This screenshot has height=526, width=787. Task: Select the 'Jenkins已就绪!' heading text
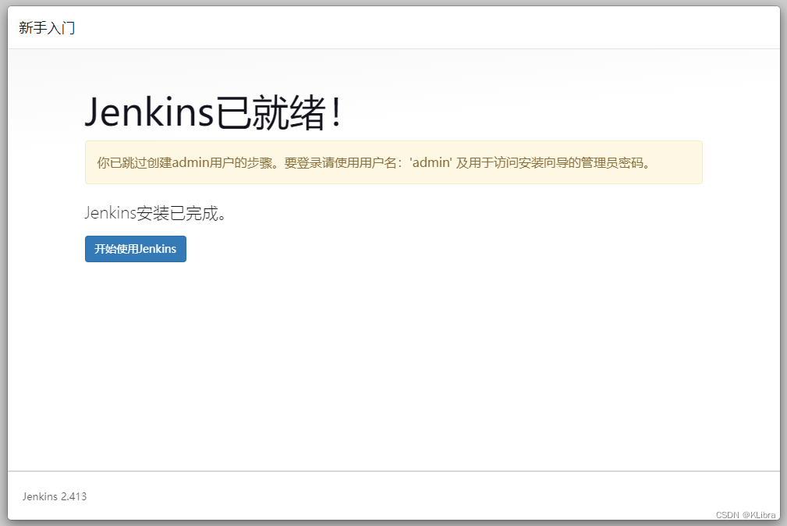tap(213, 112)
